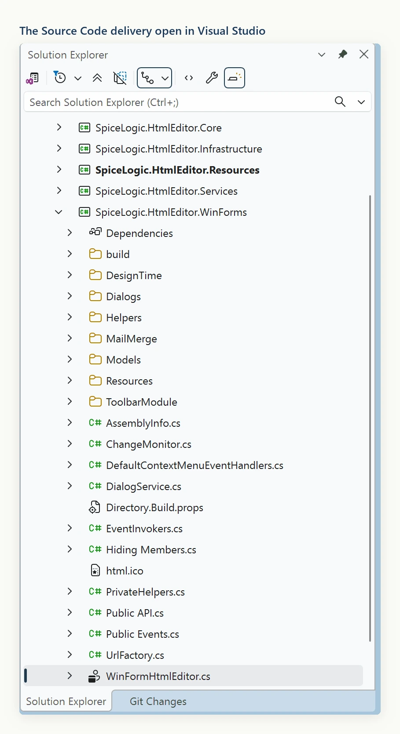Screen dimensions: 400x734
Task: Expand the Dependencies node
Action: coord(70,233)
